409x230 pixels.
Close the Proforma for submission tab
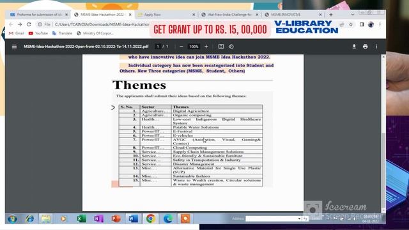tap(66, 15)
